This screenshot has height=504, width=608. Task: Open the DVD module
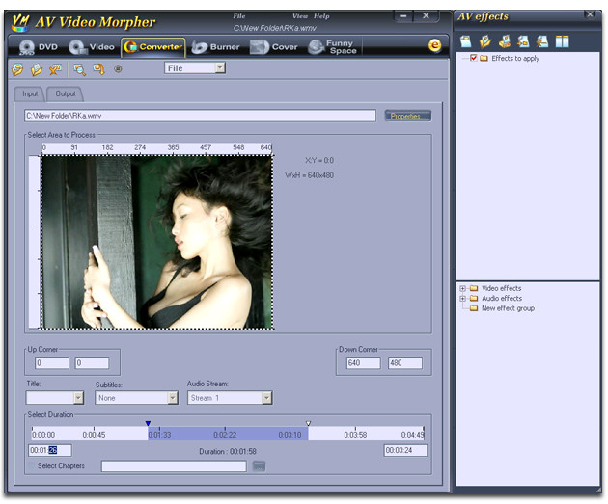coord(38,47)
